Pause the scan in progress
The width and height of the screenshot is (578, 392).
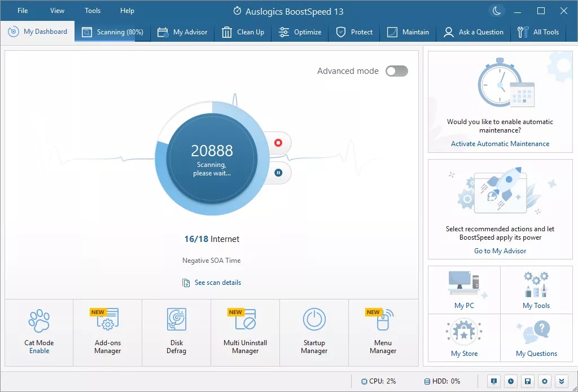pyautogui.click(x=278, y=173)
